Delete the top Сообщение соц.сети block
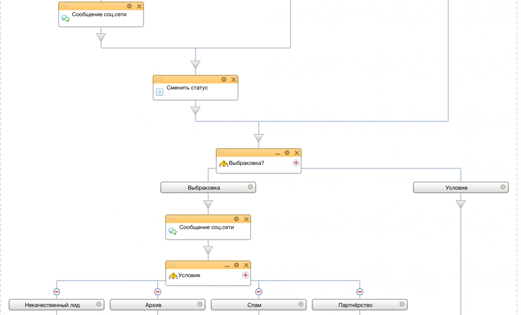Screen dimensions: 521x315 (x=139, y=6)
